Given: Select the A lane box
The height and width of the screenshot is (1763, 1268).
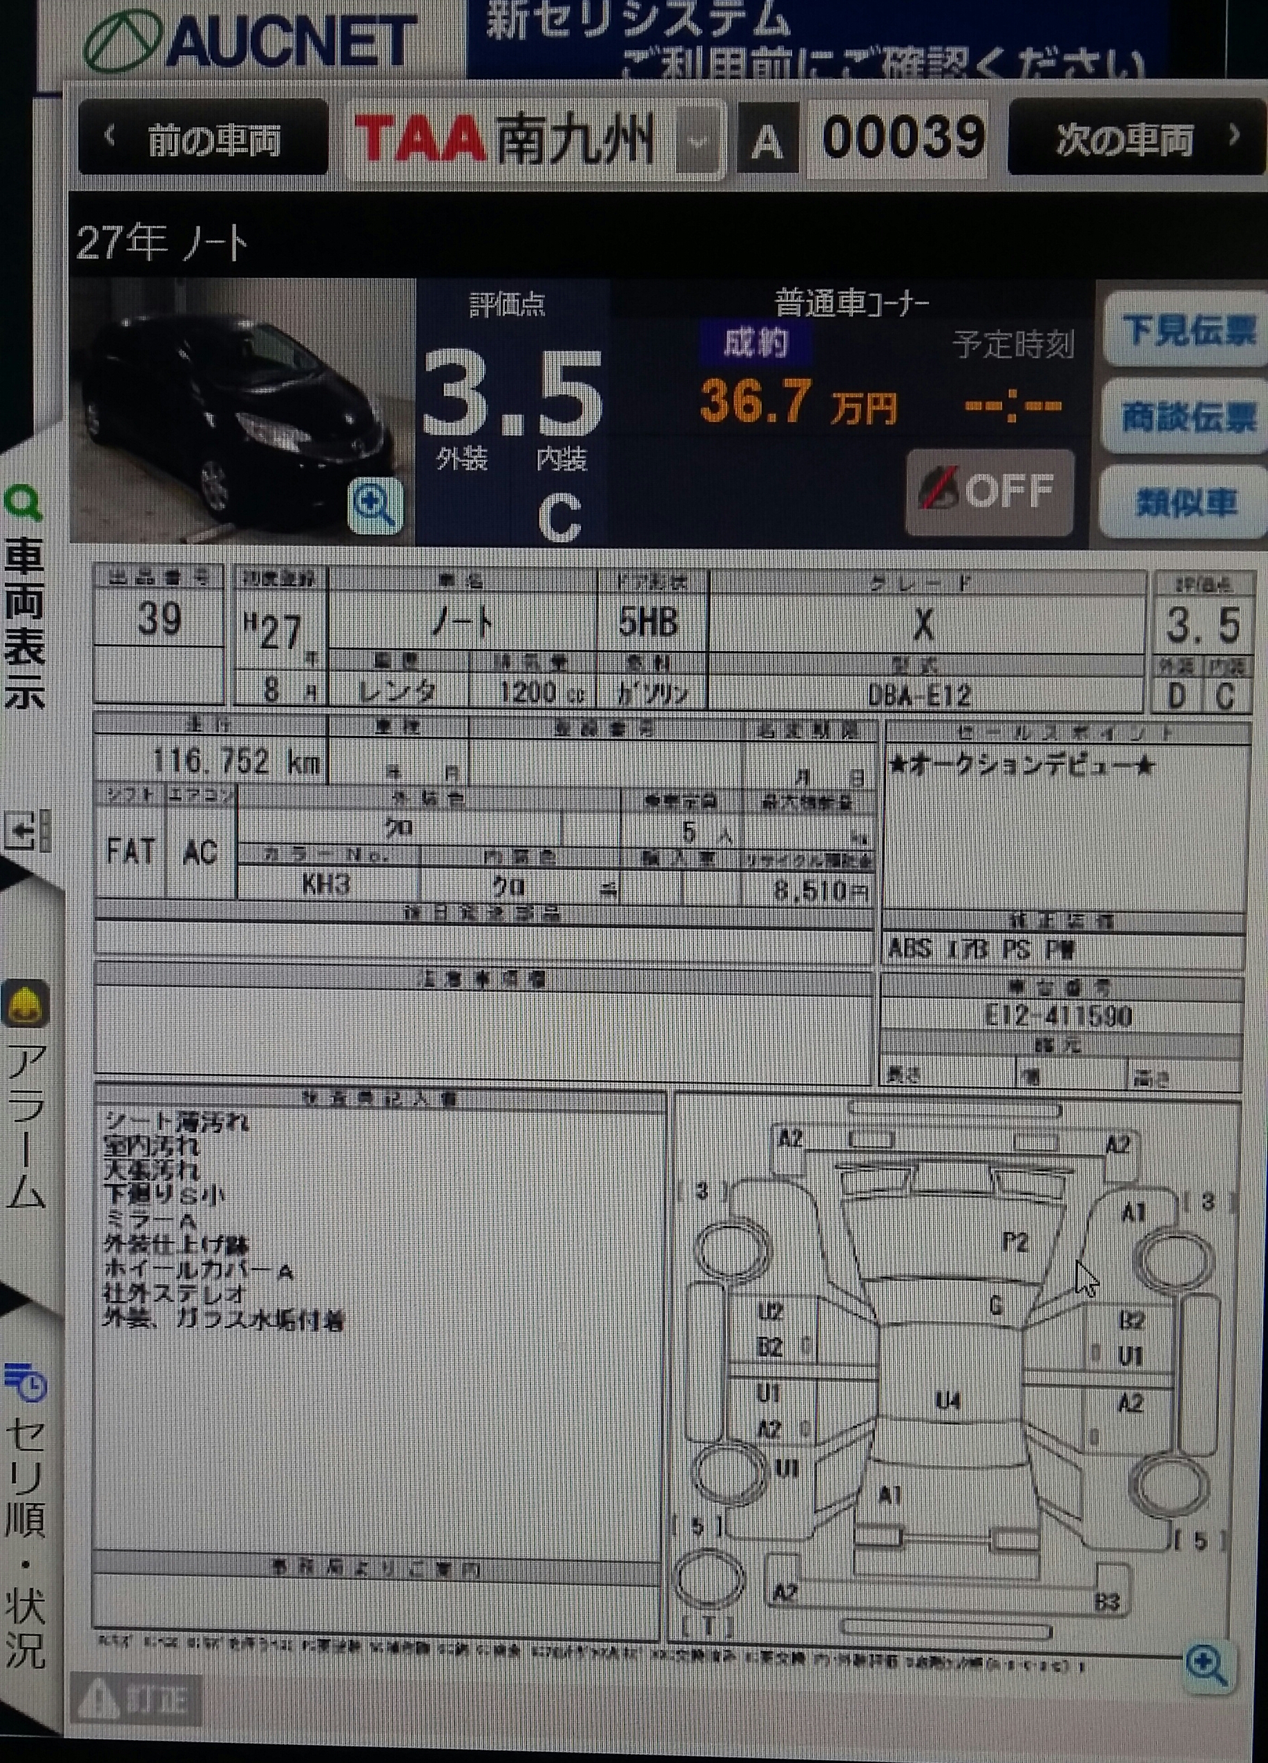Looking at the screenshot, I should pos(768,141).
